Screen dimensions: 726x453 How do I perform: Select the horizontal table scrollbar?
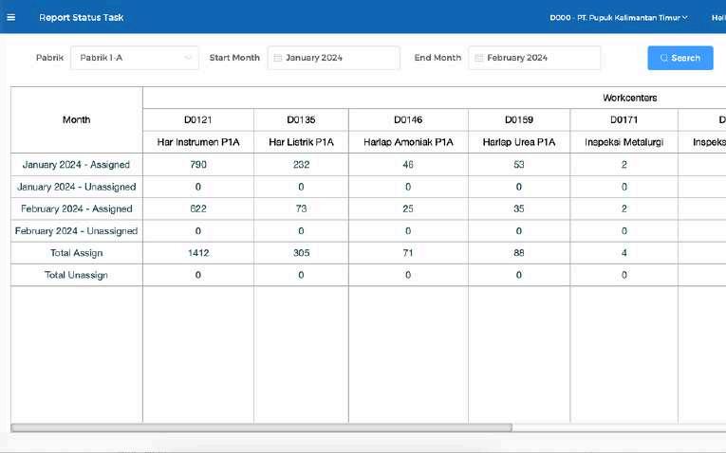click(x=262, y=427)
